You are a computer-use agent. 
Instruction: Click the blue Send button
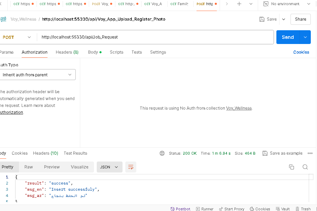288,37
